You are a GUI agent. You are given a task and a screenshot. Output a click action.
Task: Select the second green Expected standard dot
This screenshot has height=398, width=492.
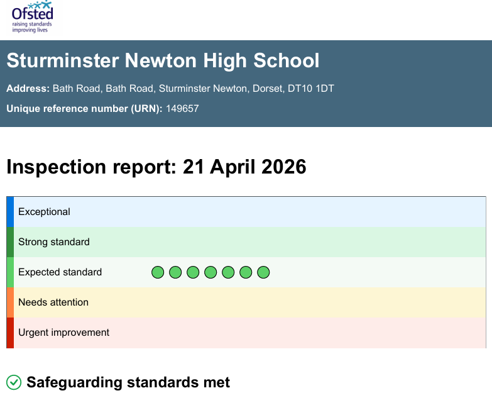click(175, 272)
